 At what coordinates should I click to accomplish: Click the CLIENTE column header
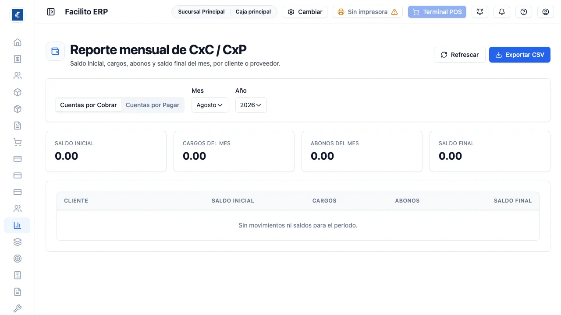pyautogui.click(x=76, y=201)
